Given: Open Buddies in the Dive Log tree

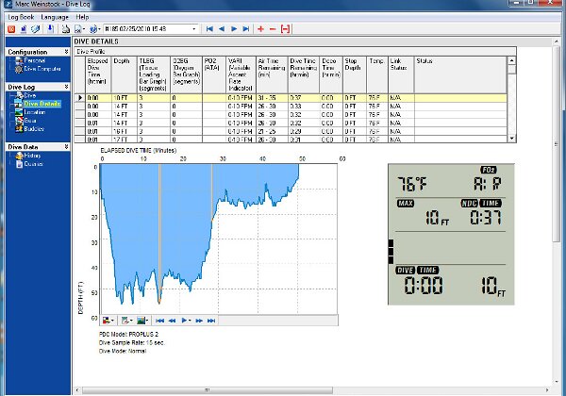Looking at the screenshot, I should (x=36, y=127).
